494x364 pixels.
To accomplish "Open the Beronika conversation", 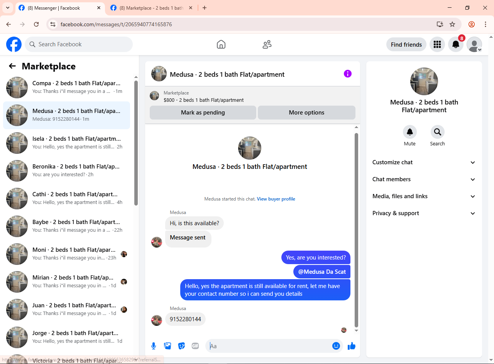I will 66,171.
